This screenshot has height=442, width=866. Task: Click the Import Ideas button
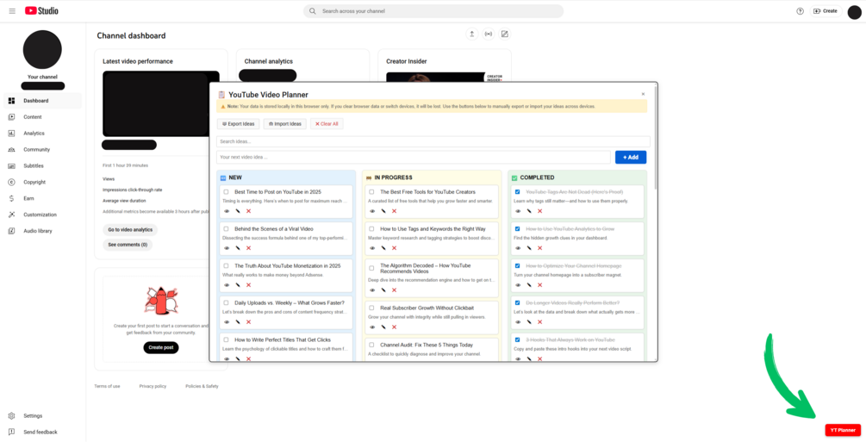[285, 124]
